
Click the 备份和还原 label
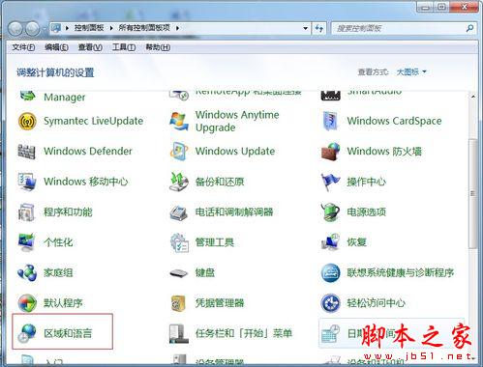click(x=220, y=182)
